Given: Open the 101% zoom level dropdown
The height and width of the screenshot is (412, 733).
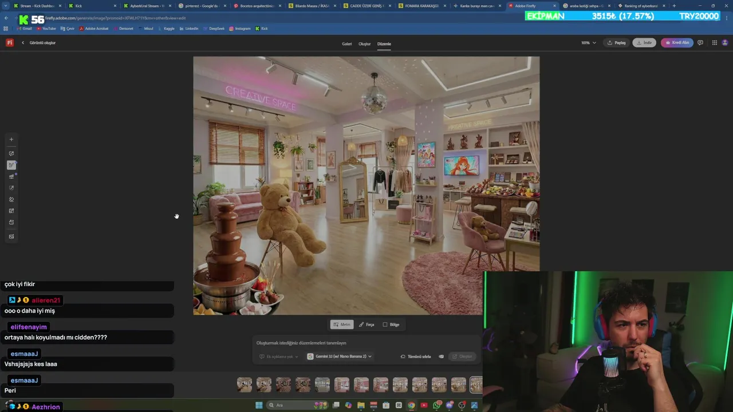Looking at the screenshot, I should pos(588,43).
